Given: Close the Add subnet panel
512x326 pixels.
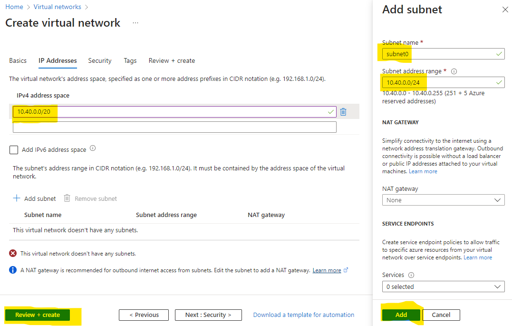Looking at the screenshot, I should click(x=505, y=10).
